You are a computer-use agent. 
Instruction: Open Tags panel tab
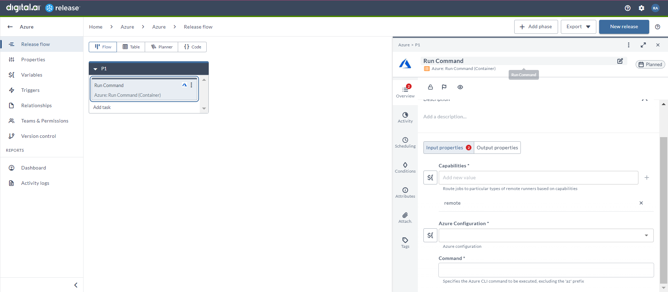(405, 243)
